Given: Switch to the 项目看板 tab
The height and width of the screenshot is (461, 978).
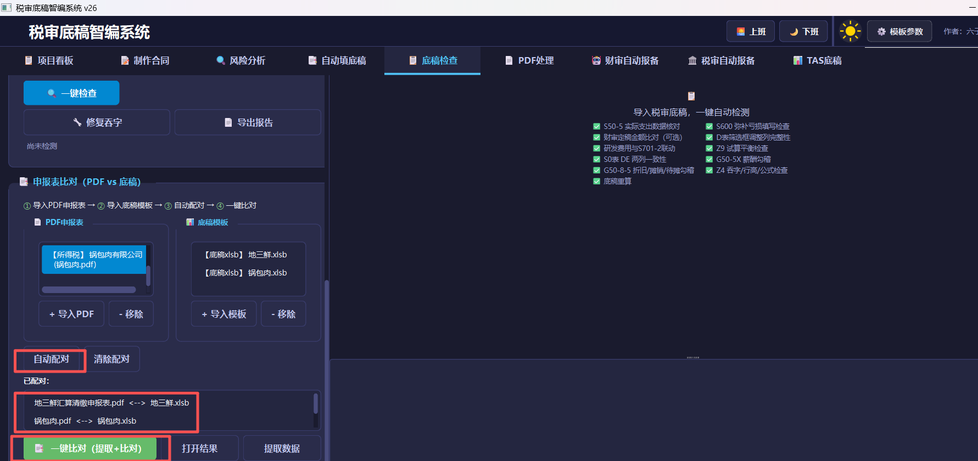Looking at the screenshot, I should 49,60.
